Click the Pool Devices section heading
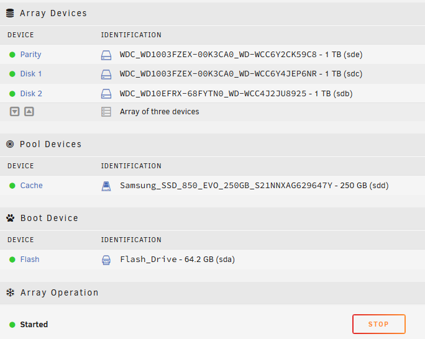 [51, 144]
